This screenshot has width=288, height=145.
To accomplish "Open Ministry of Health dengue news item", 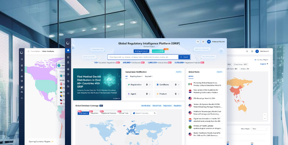I will (206, 127).
